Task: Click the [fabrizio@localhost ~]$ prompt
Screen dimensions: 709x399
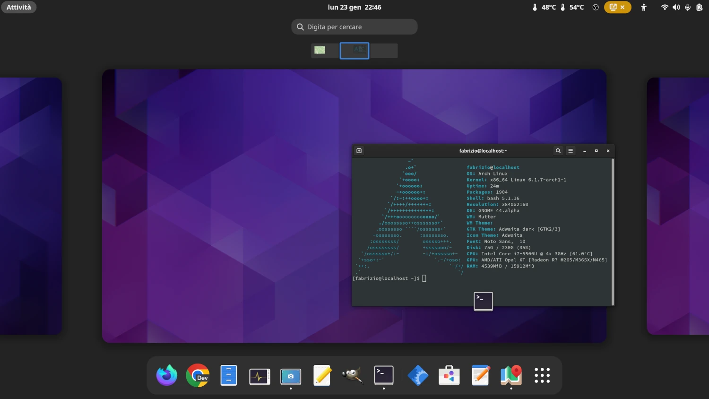Action: click(386, 278)
